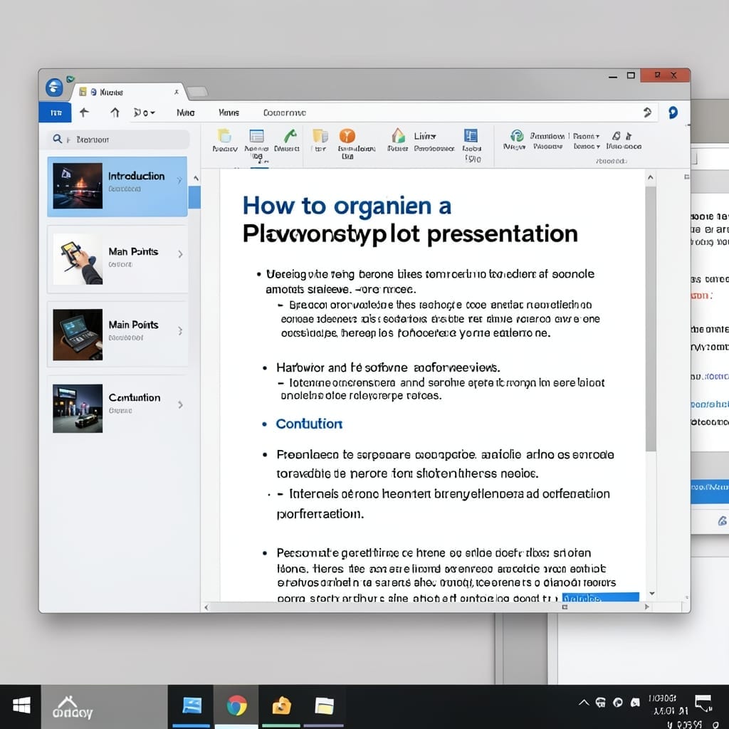
Task: Click the green pen icon in the ribbon
Action: 290,136
